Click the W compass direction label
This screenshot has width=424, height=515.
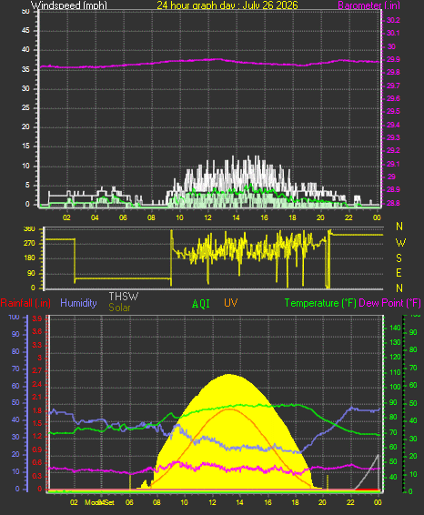pos(400,243)
